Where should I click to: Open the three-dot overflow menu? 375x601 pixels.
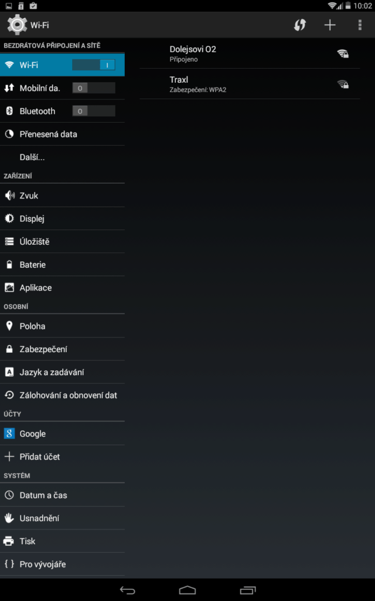360,25
